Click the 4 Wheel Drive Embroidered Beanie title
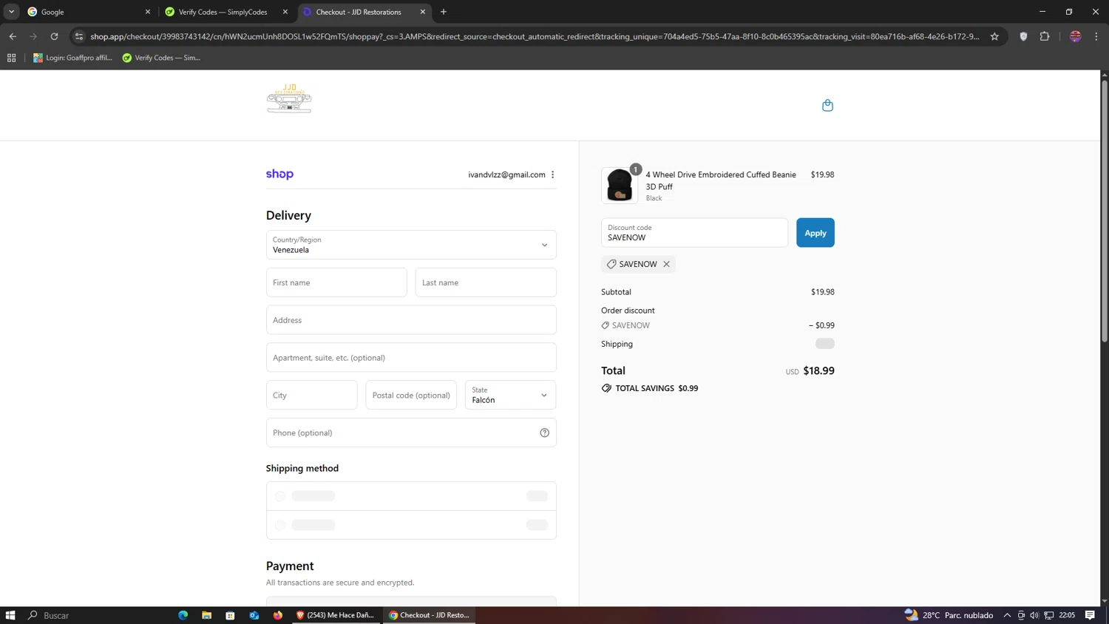The image size is (1109, 624). [x=721, y=180]
